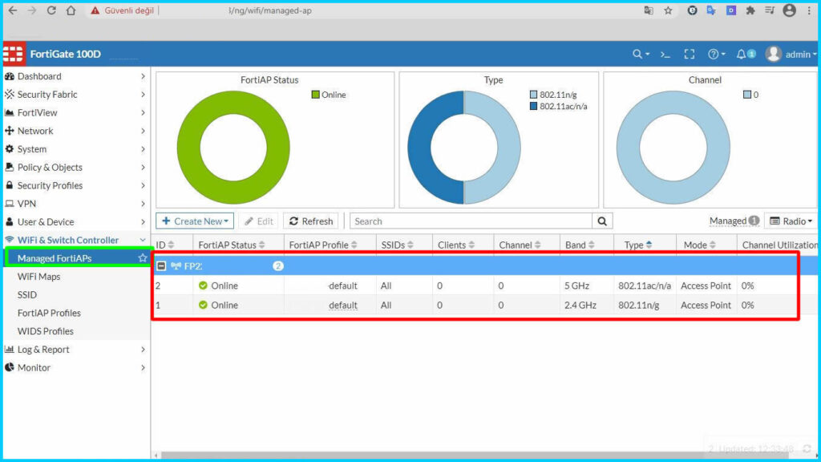
Task: Open User & Device menu
Action: [76, 222]
